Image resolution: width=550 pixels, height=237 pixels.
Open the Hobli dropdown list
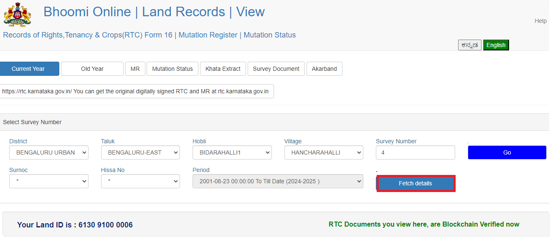tap(232, 152)
